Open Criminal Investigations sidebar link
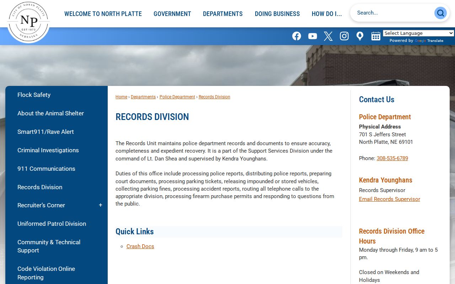This screenshot has width=455, height=284. [48, 150]
